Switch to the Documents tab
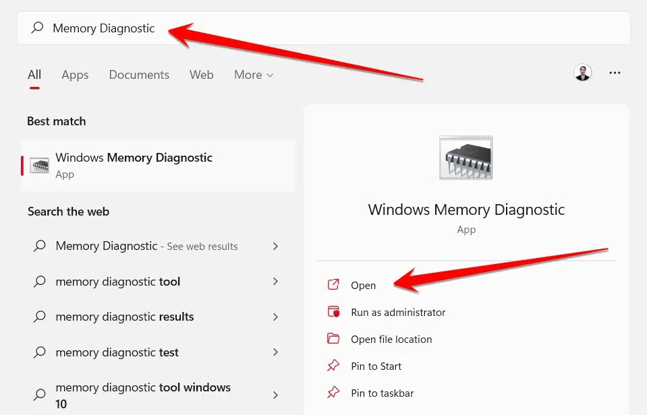The image size is (647, 415). click(x=139, y=75)
